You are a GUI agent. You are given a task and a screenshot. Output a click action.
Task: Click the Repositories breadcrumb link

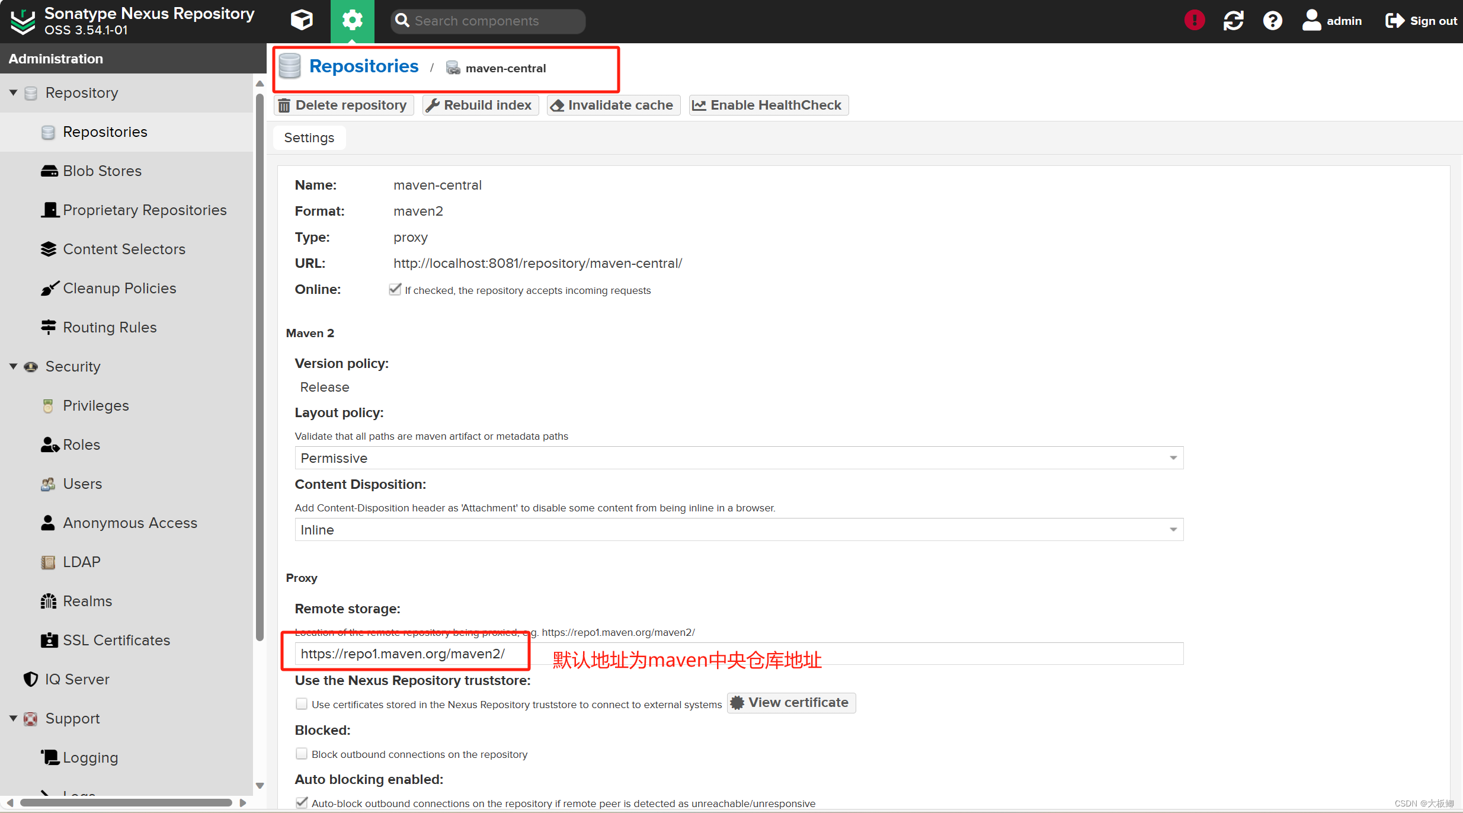(364, 66)
